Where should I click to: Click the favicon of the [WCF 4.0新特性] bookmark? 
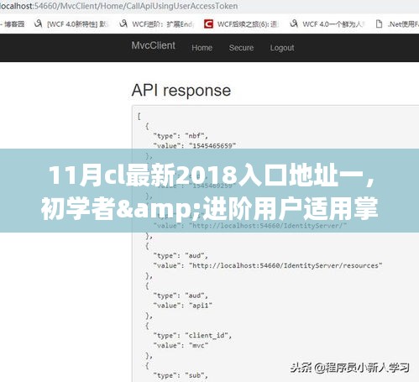[x=38, y=24]
